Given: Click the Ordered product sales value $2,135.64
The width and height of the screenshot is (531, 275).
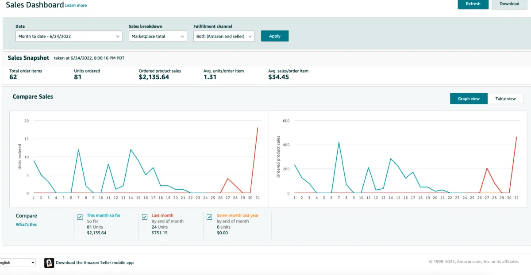Looking at the screenshot, I should [x=154, y=77].
